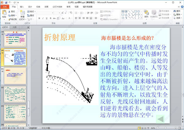Decrease font size with small A
This screenshot has width=184, height=130.
tap(66, 13)
